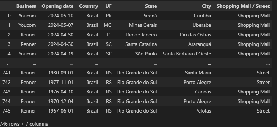Click the Rio das Ostras cell
The image size is (277, 127).
coord(195,35)
